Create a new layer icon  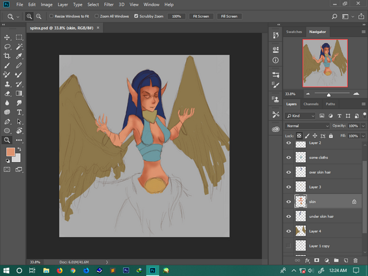[346, 260]
